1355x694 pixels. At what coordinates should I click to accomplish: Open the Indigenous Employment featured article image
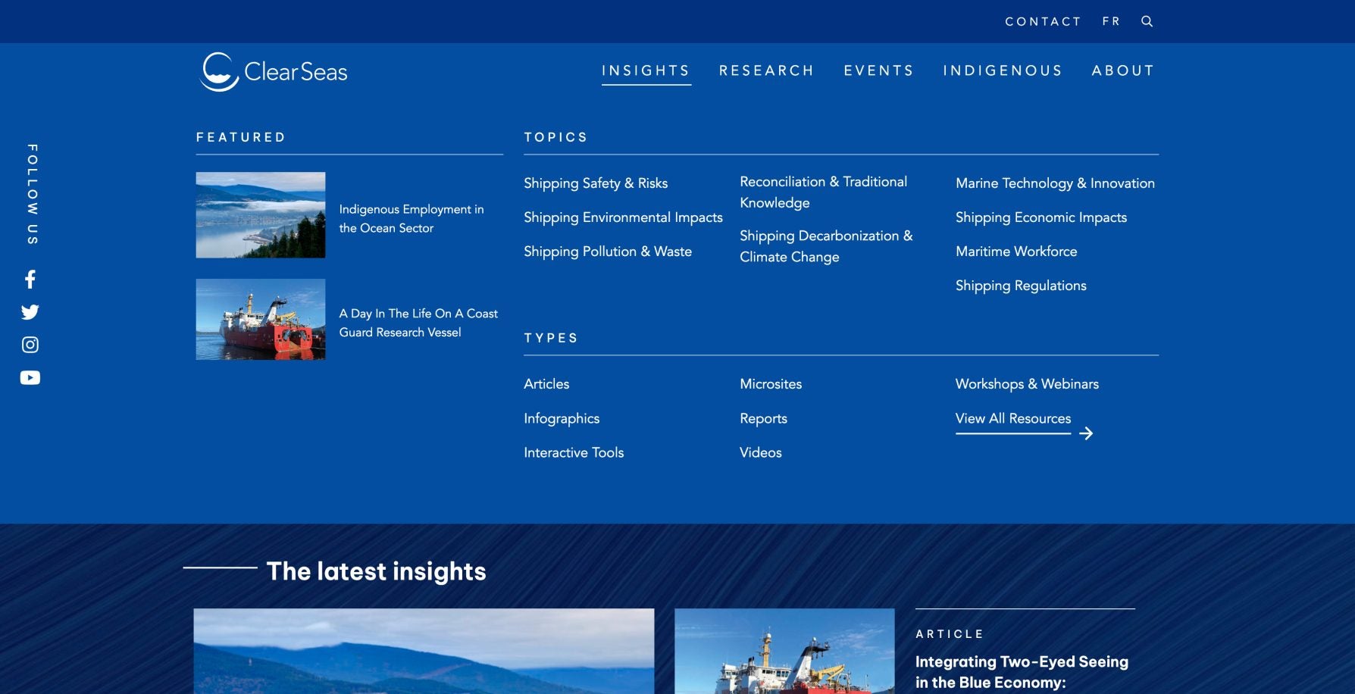point(260,214)
